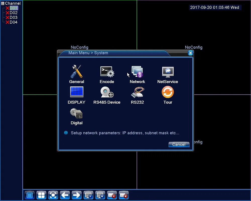Go to next page with right arrow

tap(77, 195)
